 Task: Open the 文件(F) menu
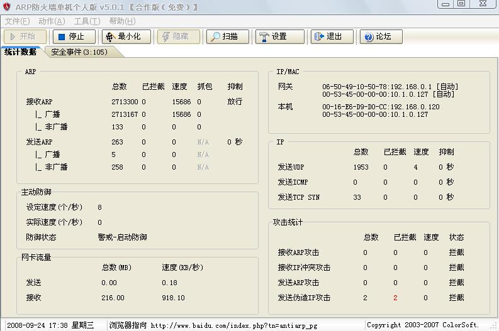coord(17,21)
